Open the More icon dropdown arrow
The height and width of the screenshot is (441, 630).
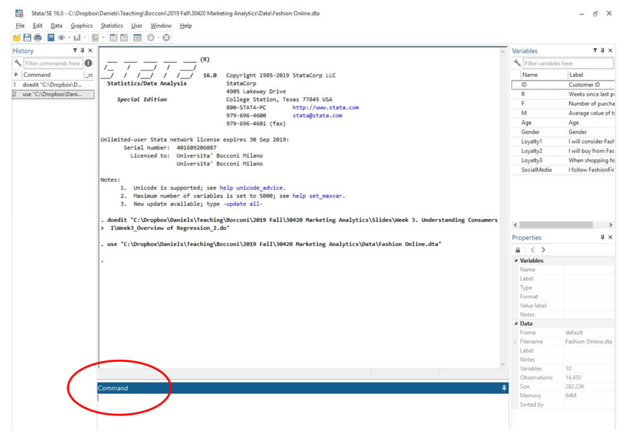(x=159, y=38)
